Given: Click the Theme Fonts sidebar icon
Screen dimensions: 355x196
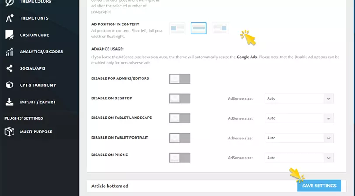Looking at the screenshot, I should click(9, 18).
